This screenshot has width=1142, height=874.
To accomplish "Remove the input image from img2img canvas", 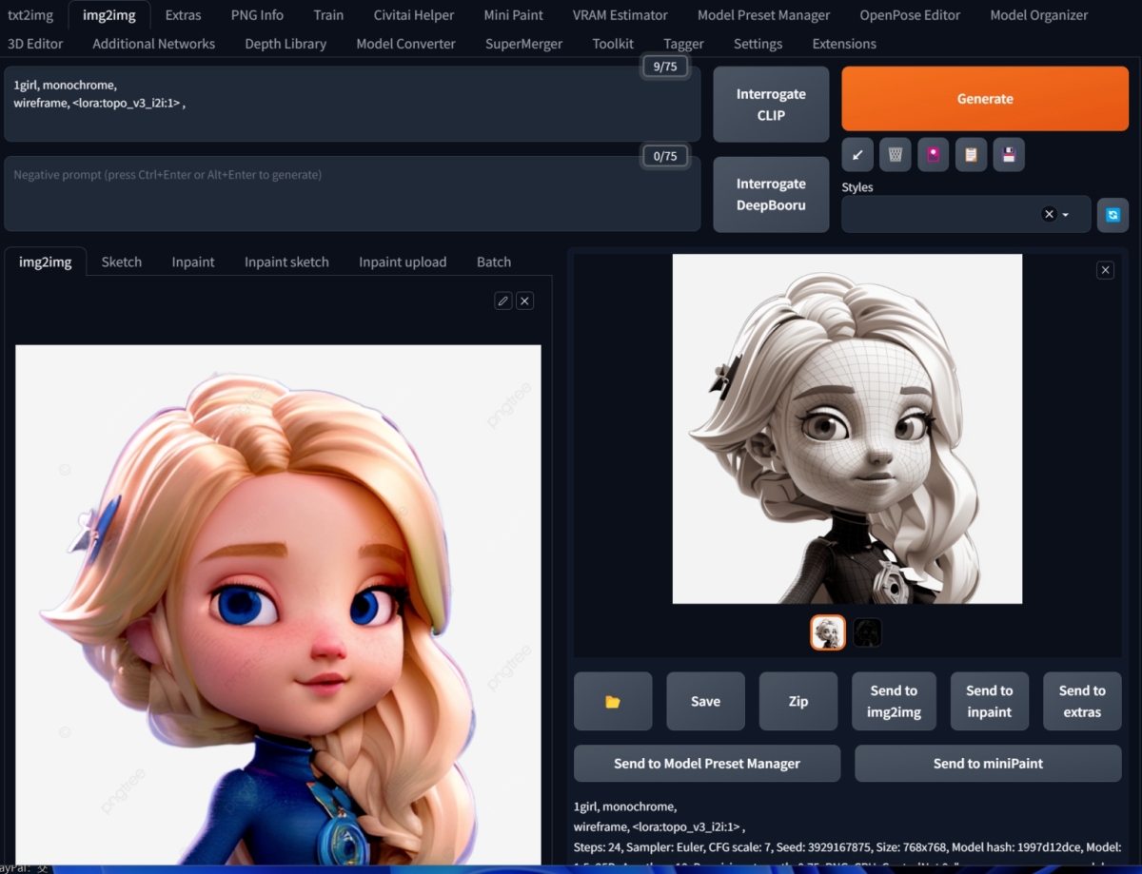I will (524, 301).
